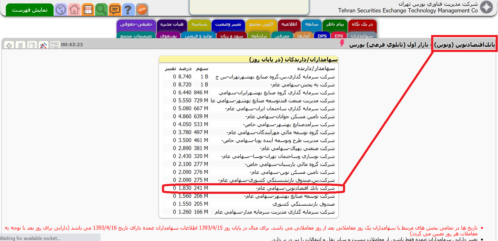Viewport: 498px width, 241px height.
Task: Select تامین مسکن جوانان shareholder row
Action: coord(248,116)
